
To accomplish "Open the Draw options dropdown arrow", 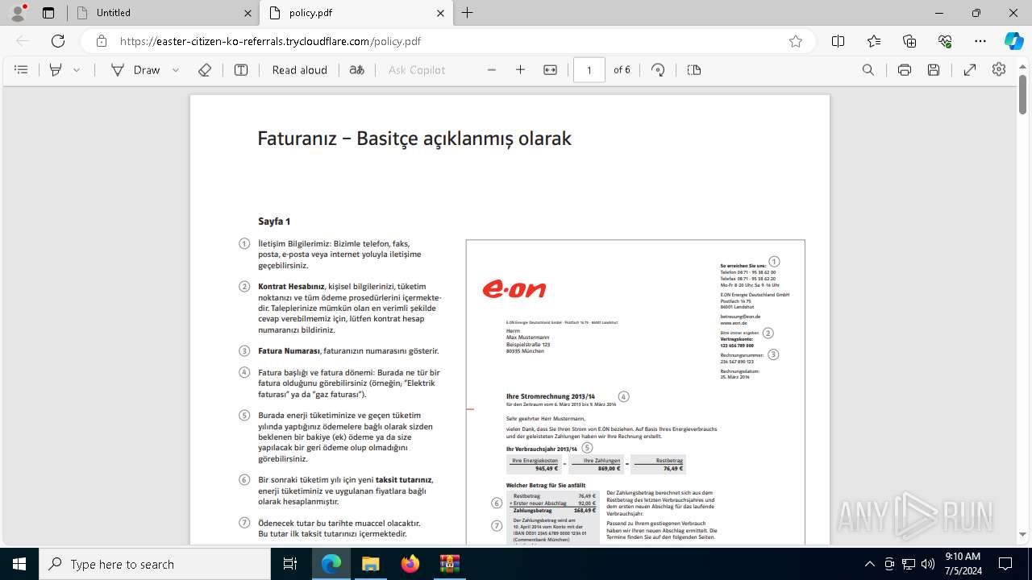I will click(176, 70).
